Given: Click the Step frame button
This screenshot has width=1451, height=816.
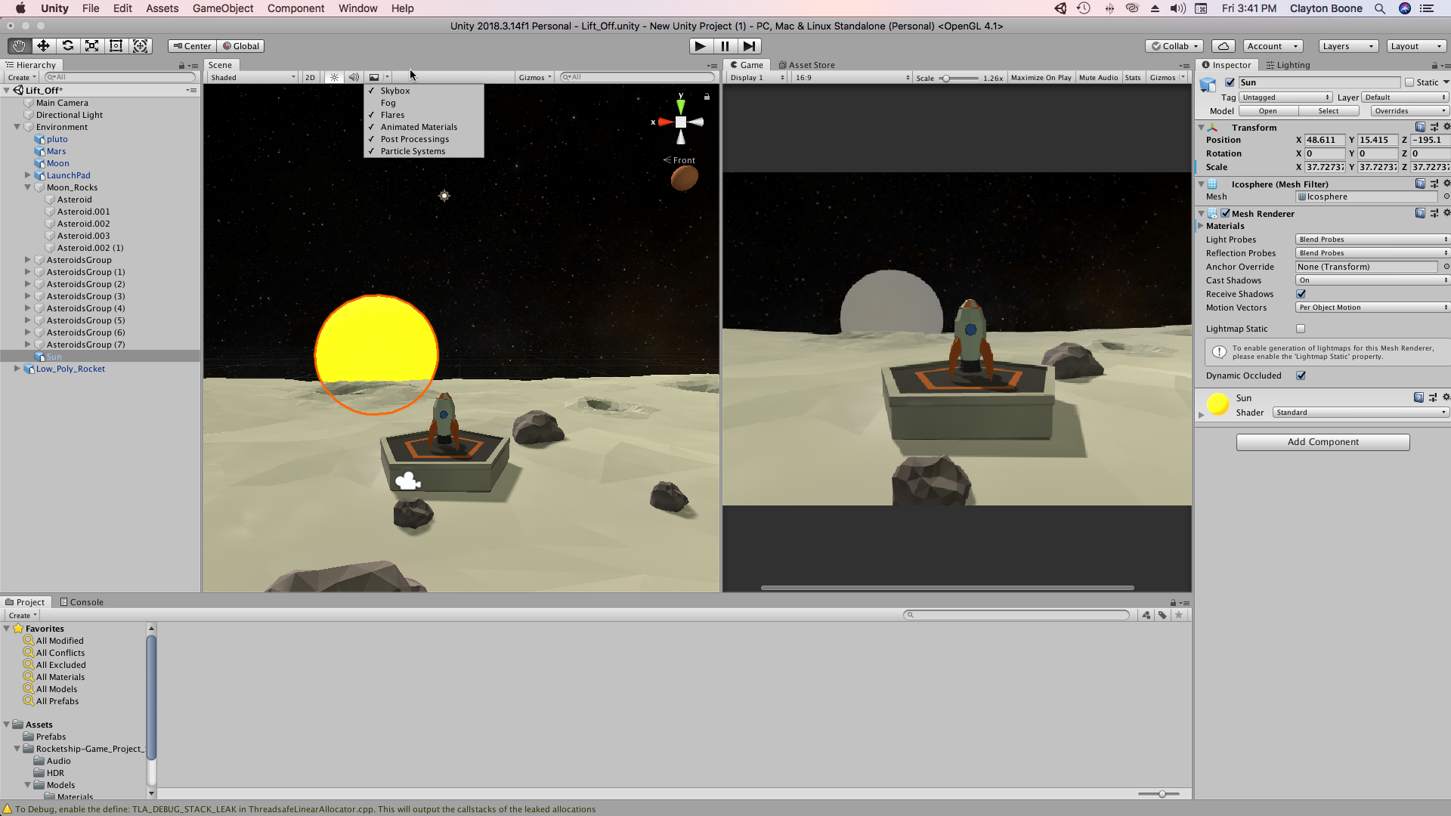Looking at the screenshot, I should (x=748, y=46).
